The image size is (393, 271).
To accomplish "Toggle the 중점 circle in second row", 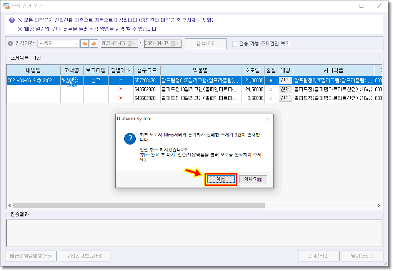I will point(270,89).
